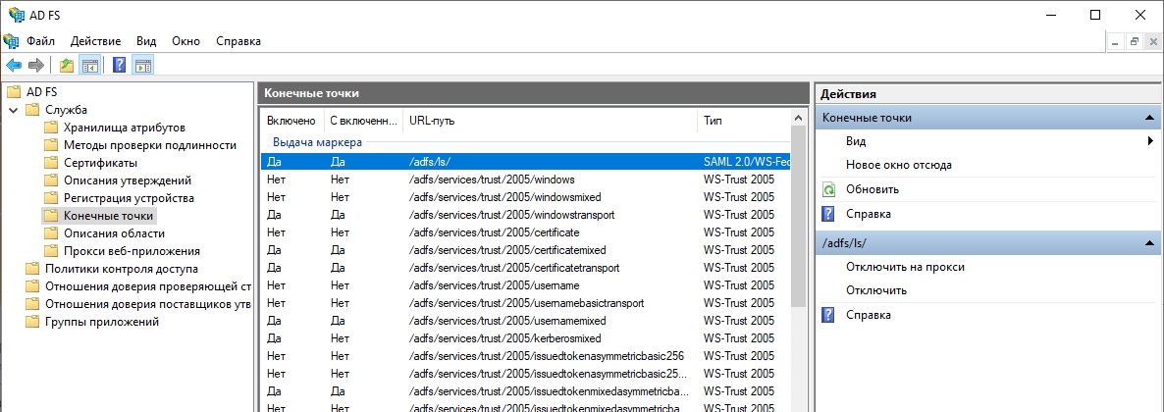This screenshot has height=412, width=1164.
Task: Collapse the Конечные точки actions section
Action: click(x=1147, y=118)
